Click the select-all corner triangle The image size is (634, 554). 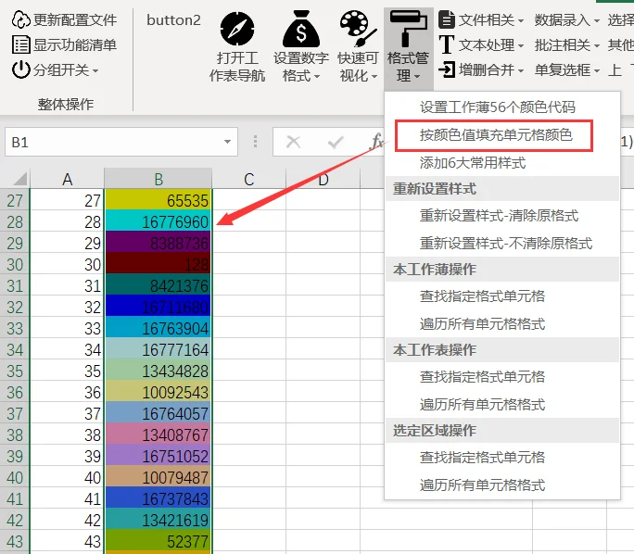(19, 178)
